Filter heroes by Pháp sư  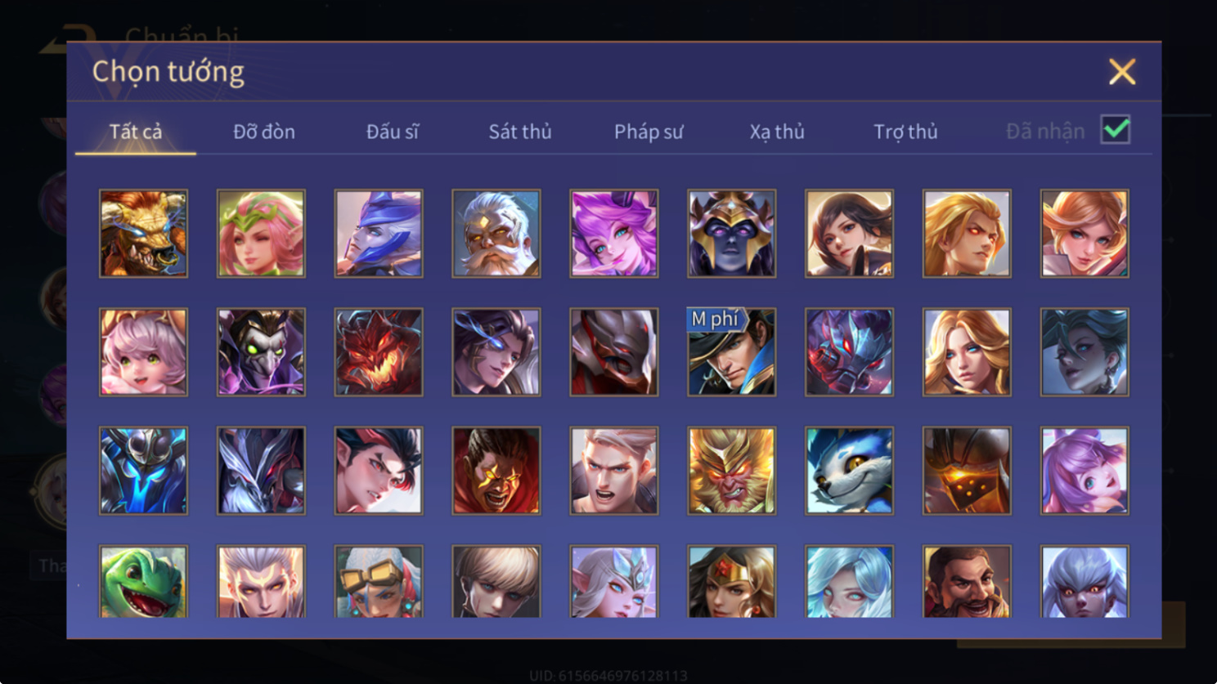click(649, 132)
